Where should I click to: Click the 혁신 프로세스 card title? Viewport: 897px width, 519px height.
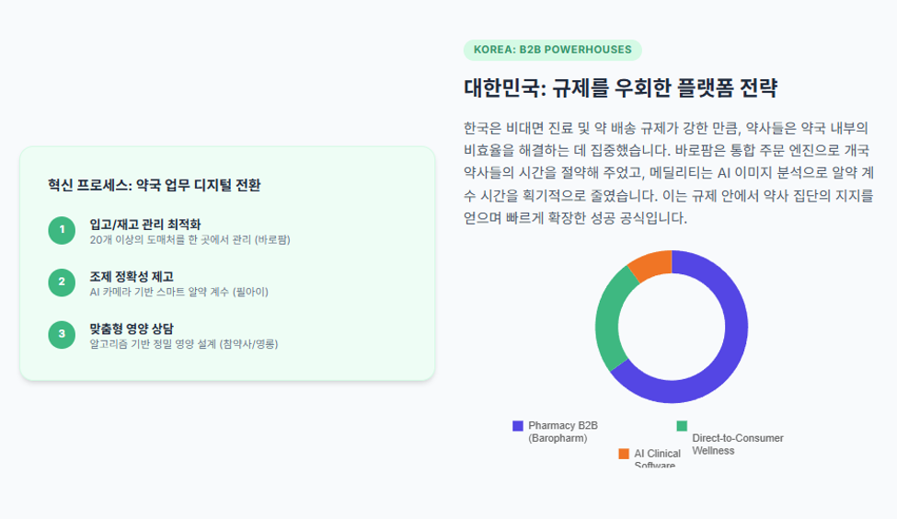(x=155, y=185)
